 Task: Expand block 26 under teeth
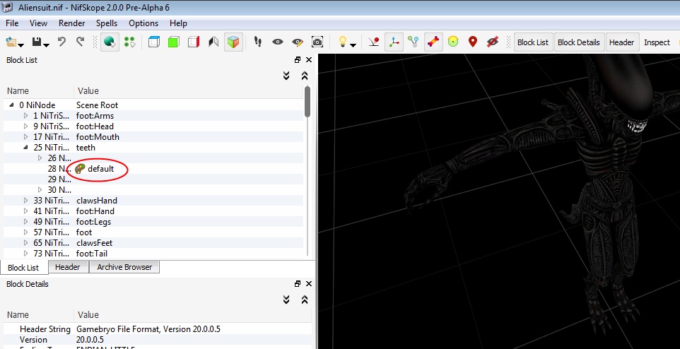pyautogui.click(x=40, y=158)
